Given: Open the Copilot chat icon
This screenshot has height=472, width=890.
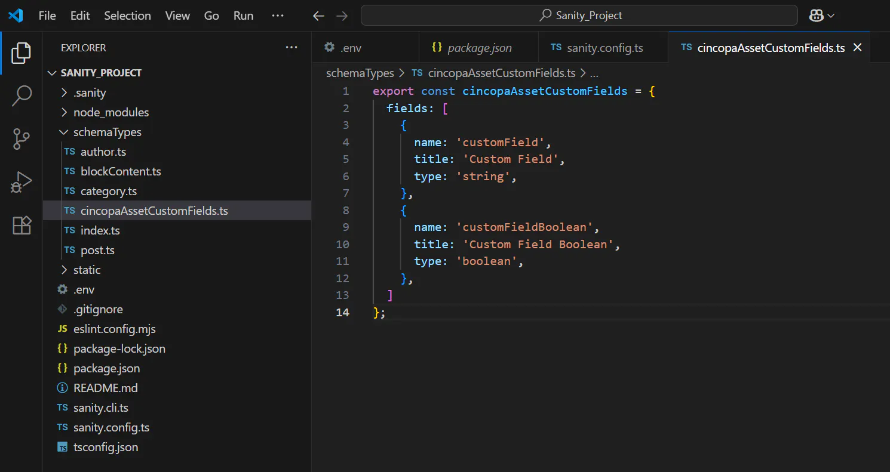Looking at the screenshot, I should pyautogui.click(x=816, y=16).
